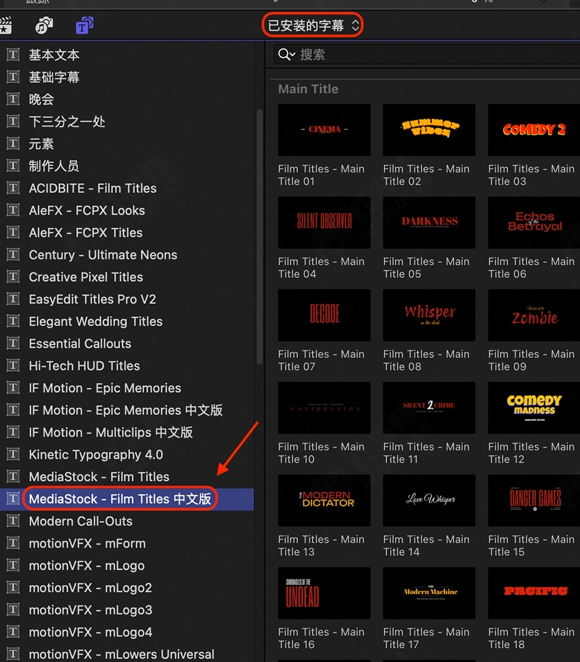This screenshot has height=662, width=580.
Task: Select Main Title 03 Comedy 2 thumbnail
Action: (x=534, y=130)
